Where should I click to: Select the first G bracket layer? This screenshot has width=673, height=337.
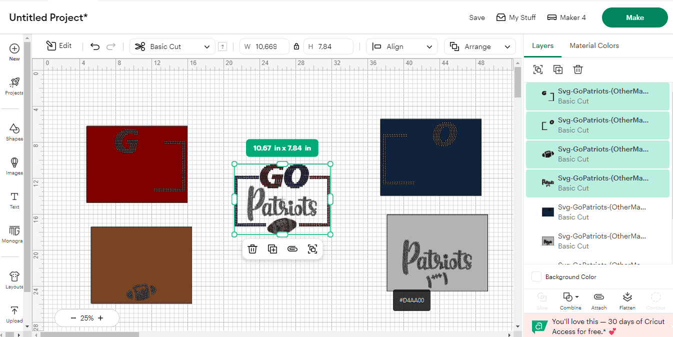pyautogui.click(x=597, y=96)
